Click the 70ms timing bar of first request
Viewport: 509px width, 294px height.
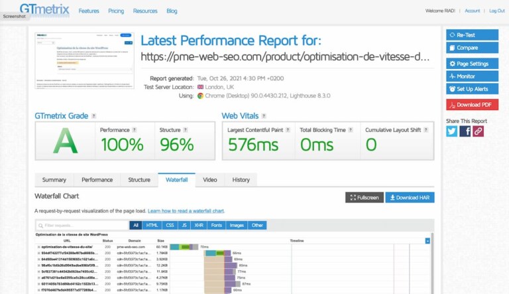pyautogui.click(x=184, y=247)
